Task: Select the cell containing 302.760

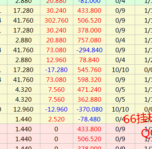Action: (56, 21)
